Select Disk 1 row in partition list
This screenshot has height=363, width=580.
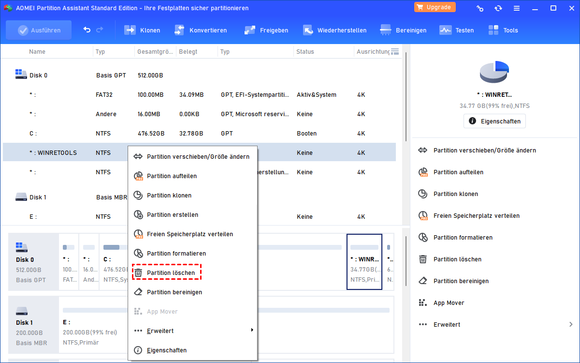[x=199, y=197]
